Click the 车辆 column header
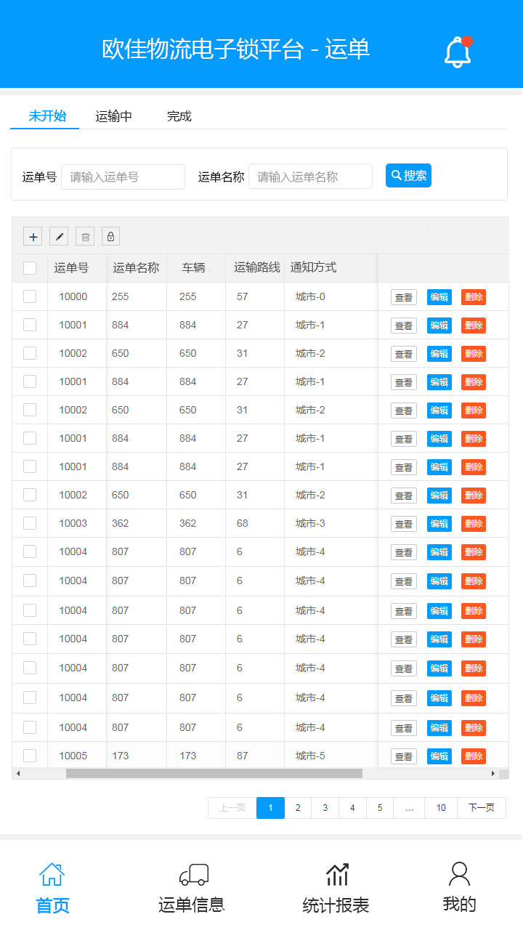The width and height of the screenshot is (523, 930). coord(194,268)
